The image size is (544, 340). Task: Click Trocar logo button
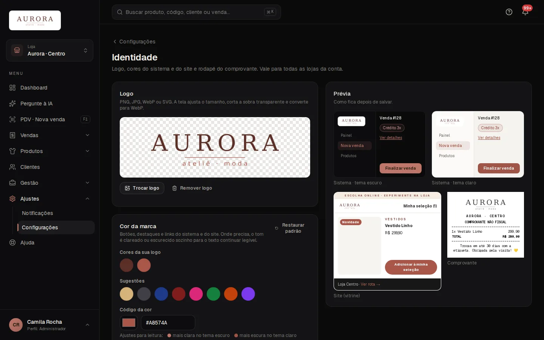tap(142, 188)
